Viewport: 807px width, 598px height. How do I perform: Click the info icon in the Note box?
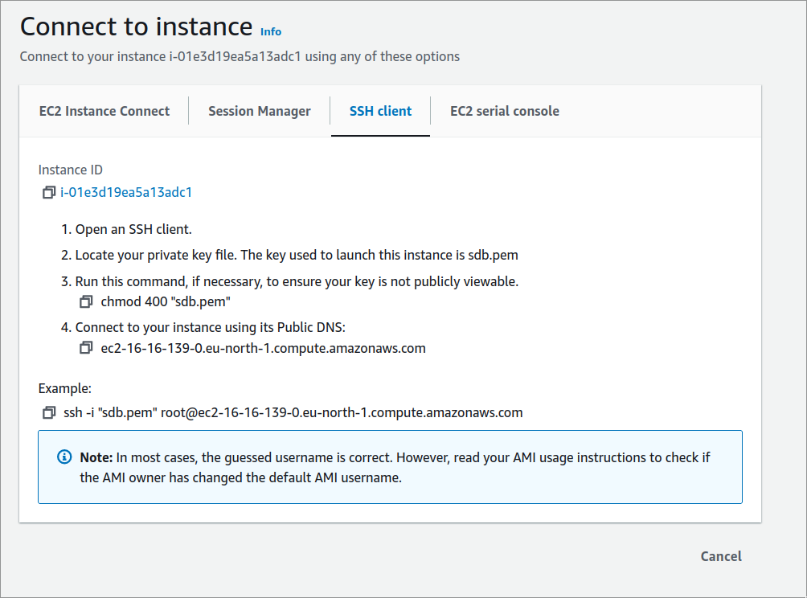pyautogui.click(x=64, y=457)
